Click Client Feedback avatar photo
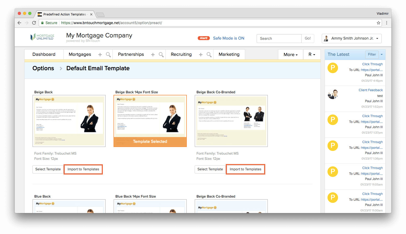406x234 pixels. pos(333,94)
